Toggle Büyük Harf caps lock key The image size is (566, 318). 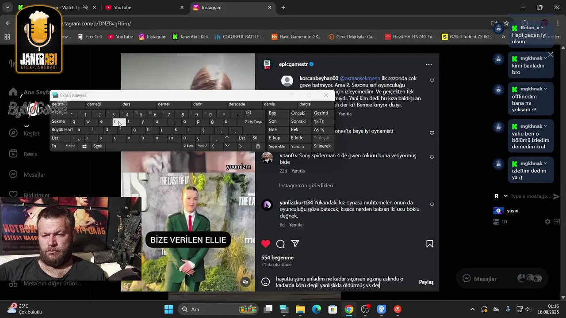click(62, 130)
